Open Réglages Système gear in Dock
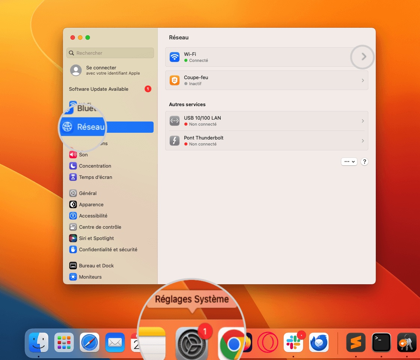The height and width of the screenshot is (360, 420). point(191,343)
